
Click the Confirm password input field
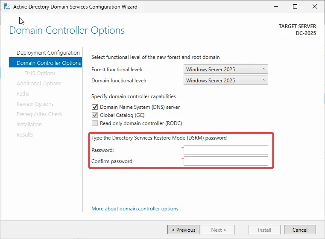(x=226, y=161)
